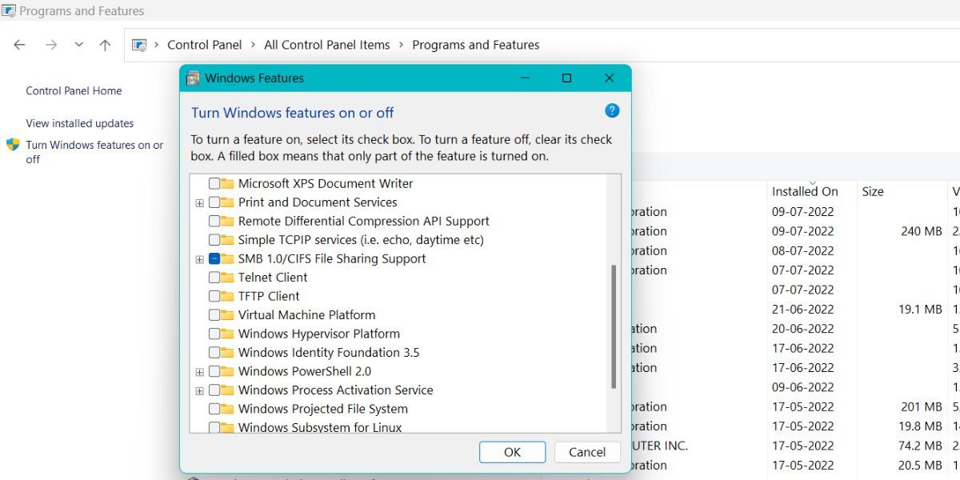Click SMB 1.0/CIFS folder icon
960x480 pixels.
(x=227, y=258)
